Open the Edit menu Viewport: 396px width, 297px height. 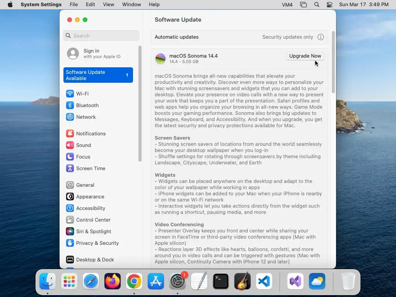click(x=90, y=5)
